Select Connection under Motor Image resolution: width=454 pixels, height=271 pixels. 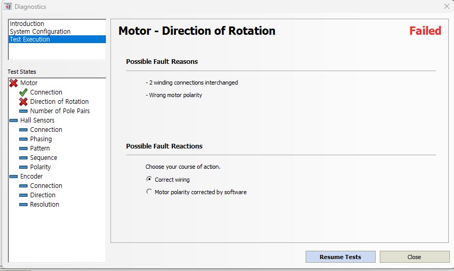click(x=46, y=92)
